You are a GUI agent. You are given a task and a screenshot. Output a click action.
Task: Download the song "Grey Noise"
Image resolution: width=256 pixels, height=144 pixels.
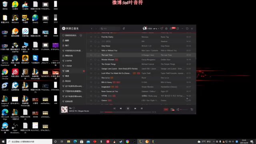coord(98,46)
